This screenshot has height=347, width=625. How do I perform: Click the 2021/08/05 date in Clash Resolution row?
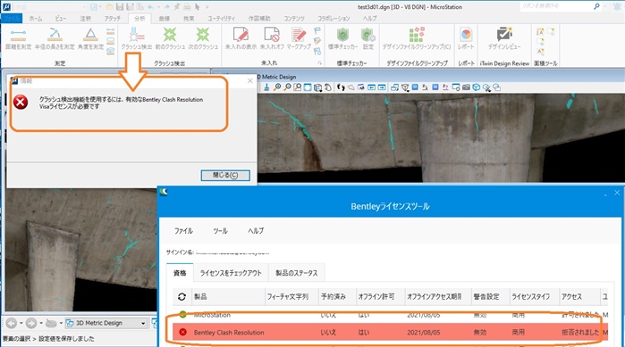pyautogui.click(x=423, y=333)
